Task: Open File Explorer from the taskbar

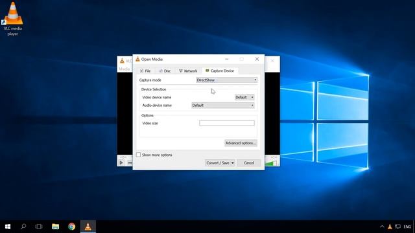Action: click(x=55, y=227)
